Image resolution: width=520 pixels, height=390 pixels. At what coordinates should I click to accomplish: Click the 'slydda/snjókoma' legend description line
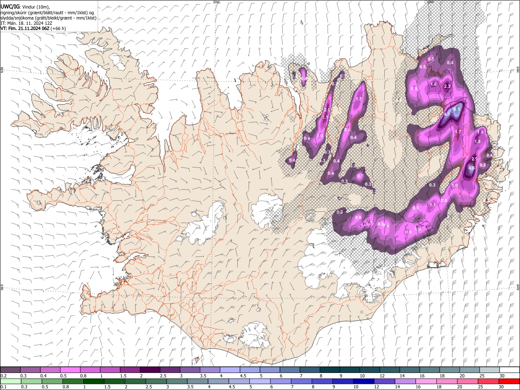(48, 18)
